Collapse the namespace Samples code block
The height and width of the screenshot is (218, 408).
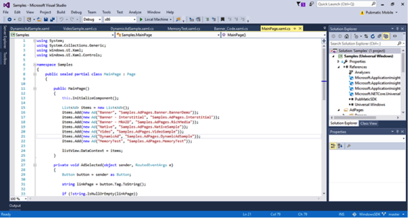click(35, 65)
